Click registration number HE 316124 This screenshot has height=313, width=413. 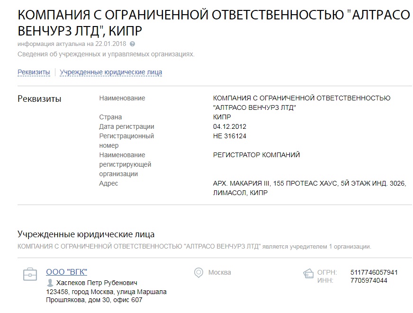tap(230, 136)
